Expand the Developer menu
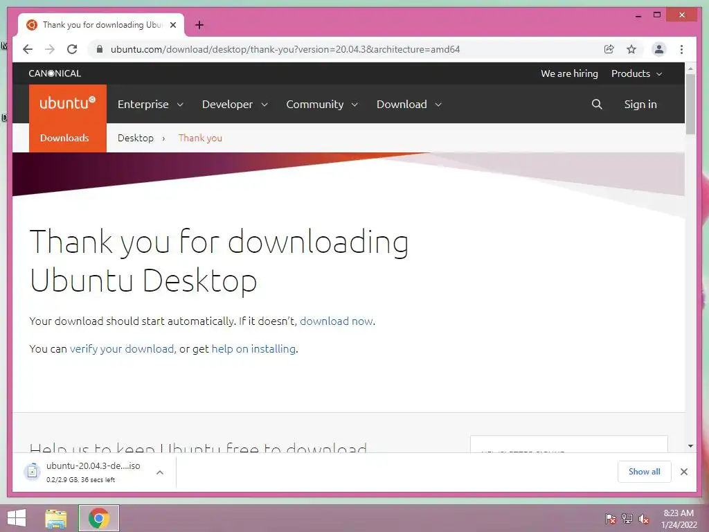 click(235, 105)
